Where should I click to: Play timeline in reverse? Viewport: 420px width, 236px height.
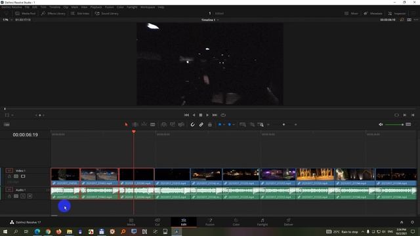tap(194, 115)
